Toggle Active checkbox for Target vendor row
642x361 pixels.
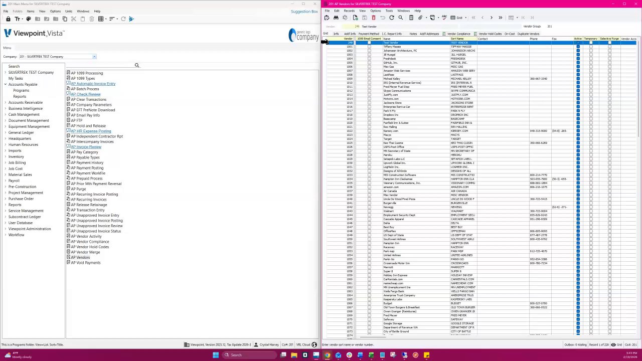[x=578, y=139]
